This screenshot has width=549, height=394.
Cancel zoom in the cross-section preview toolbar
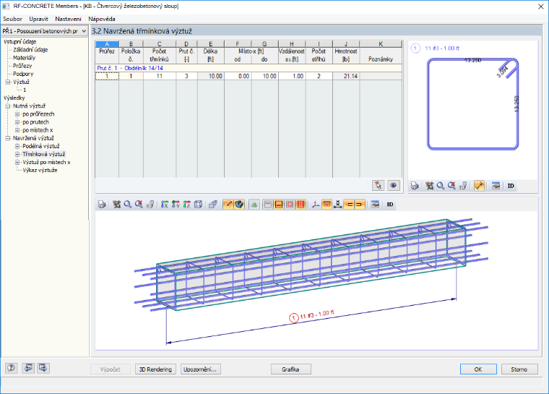click(x=452, y=186)
